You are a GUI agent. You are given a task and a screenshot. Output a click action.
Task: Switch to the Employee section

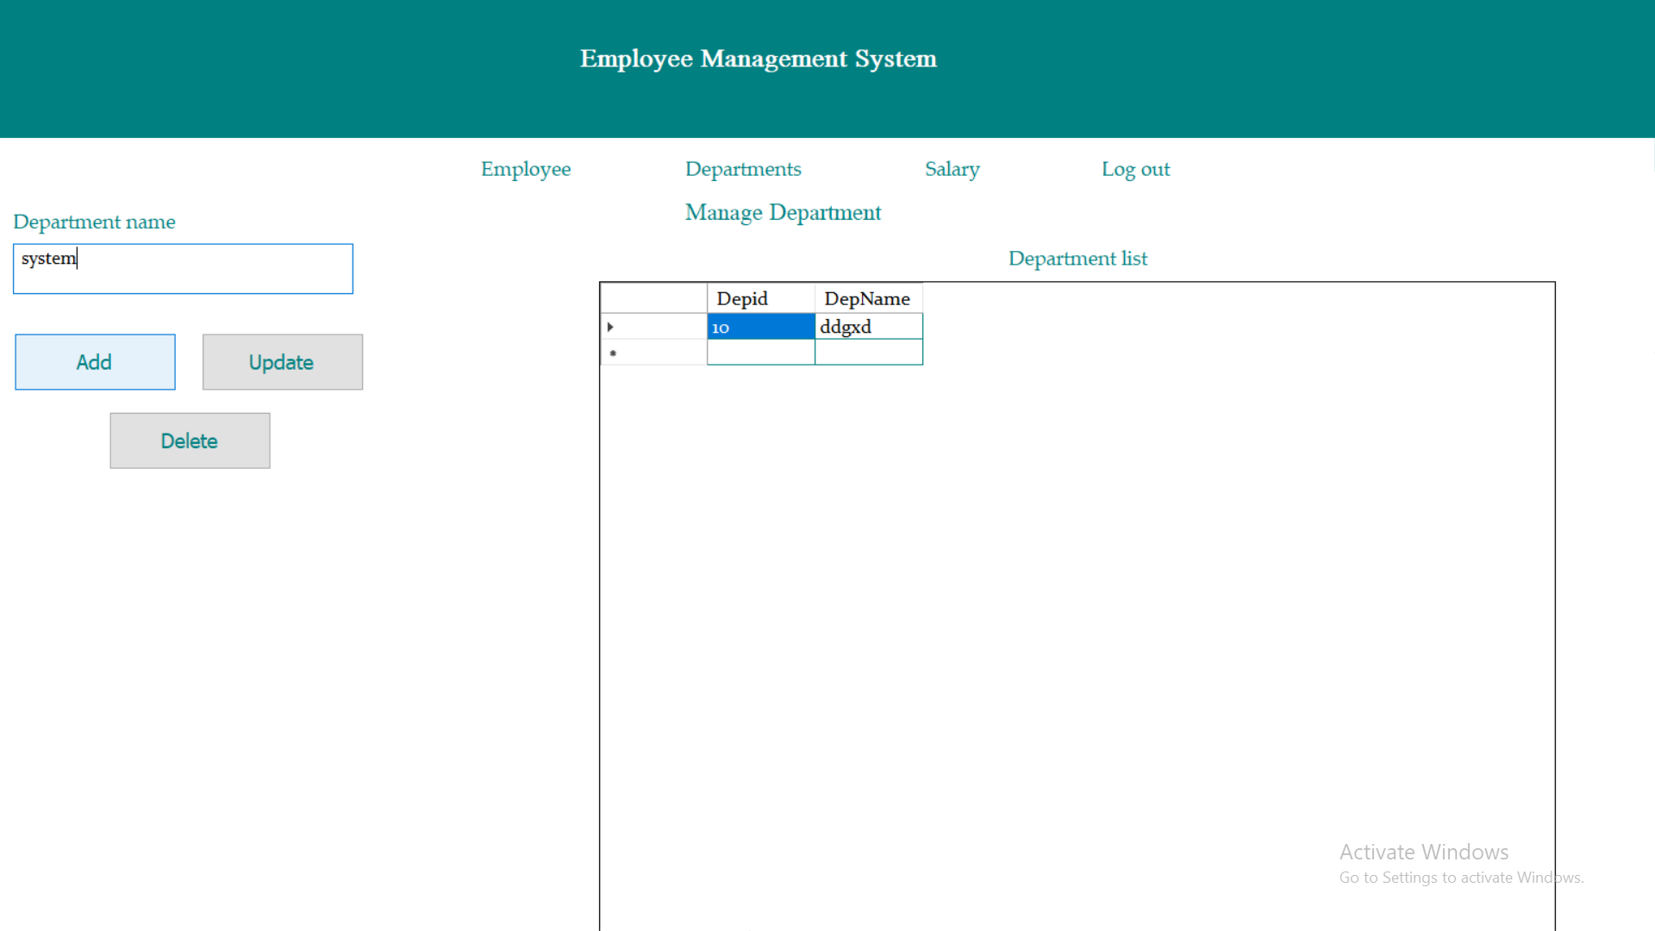tap(525, 169)
